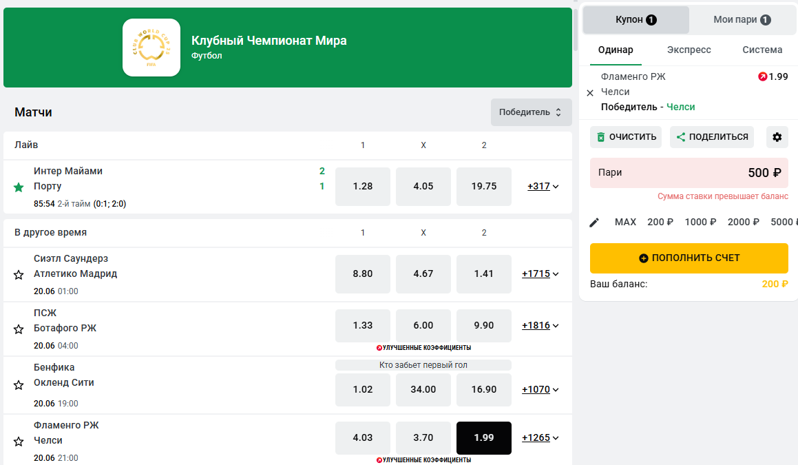The width and height of the screenshot is (798, 465).
Task: Deselect the highlighted Chelsea 1.99 odds
Action: [x=484, y=438]
